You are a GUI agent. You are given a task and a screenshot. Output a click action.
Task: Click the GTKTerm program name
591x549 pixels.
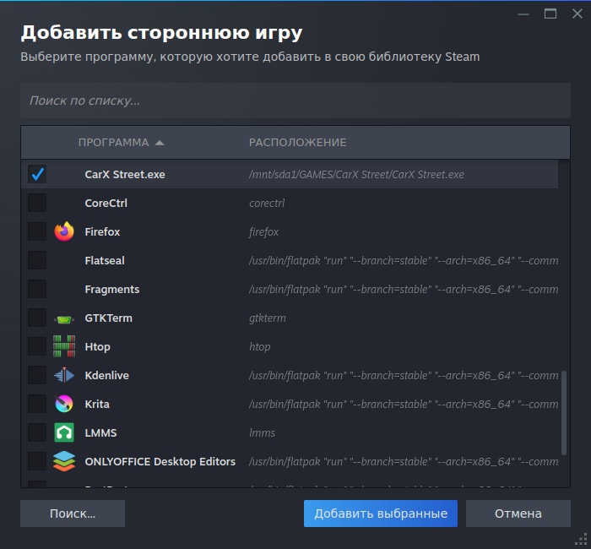point(109,318)
